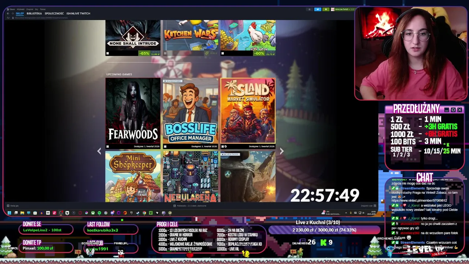Open Google Chrome from the taskbar

coord(144,213)
